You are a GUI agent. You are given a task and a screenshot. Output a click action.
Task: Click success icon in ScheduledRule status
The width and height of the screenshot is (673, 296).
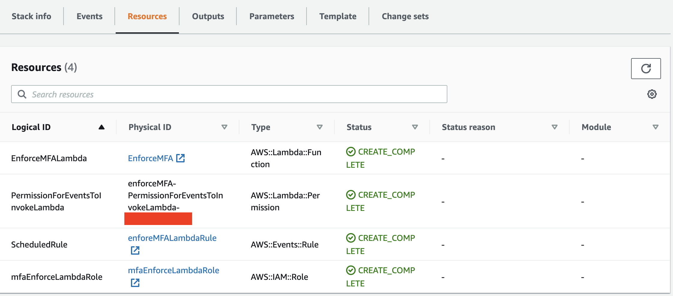pos(351,238)
